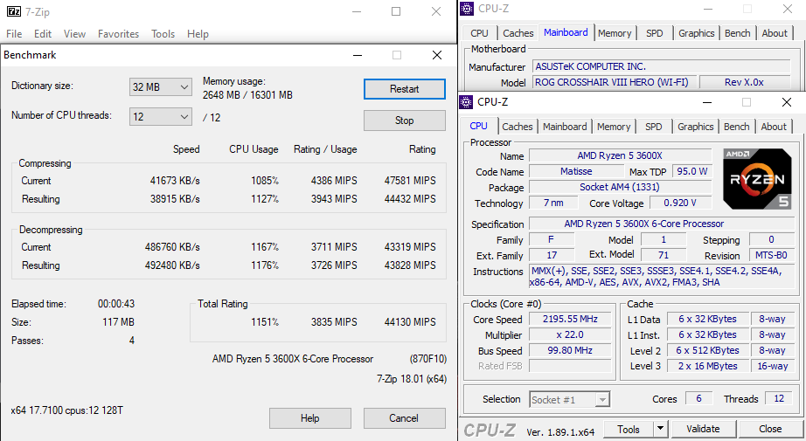Click the Multiplier value x 22.0

pos(570,334)
